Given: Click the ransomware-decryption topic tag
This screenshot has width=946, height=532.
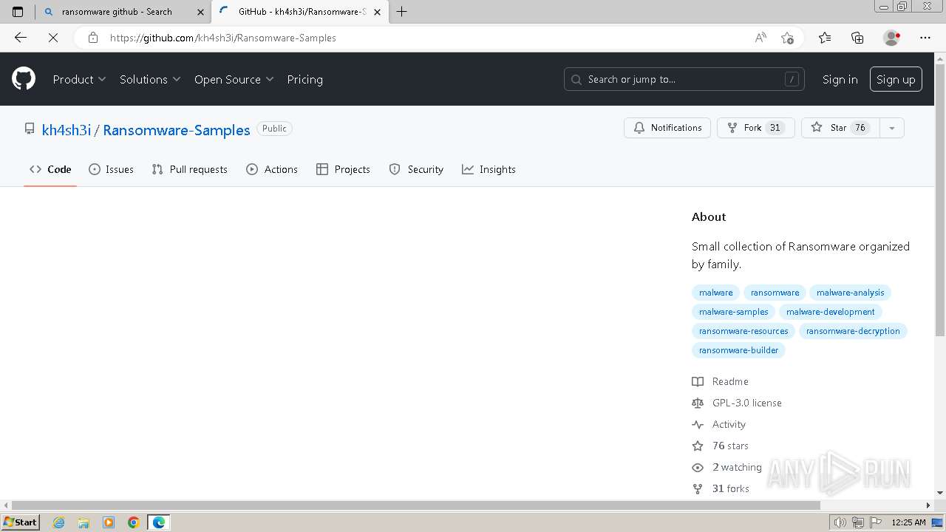Looking at the screenshot, I should [853, 331].
